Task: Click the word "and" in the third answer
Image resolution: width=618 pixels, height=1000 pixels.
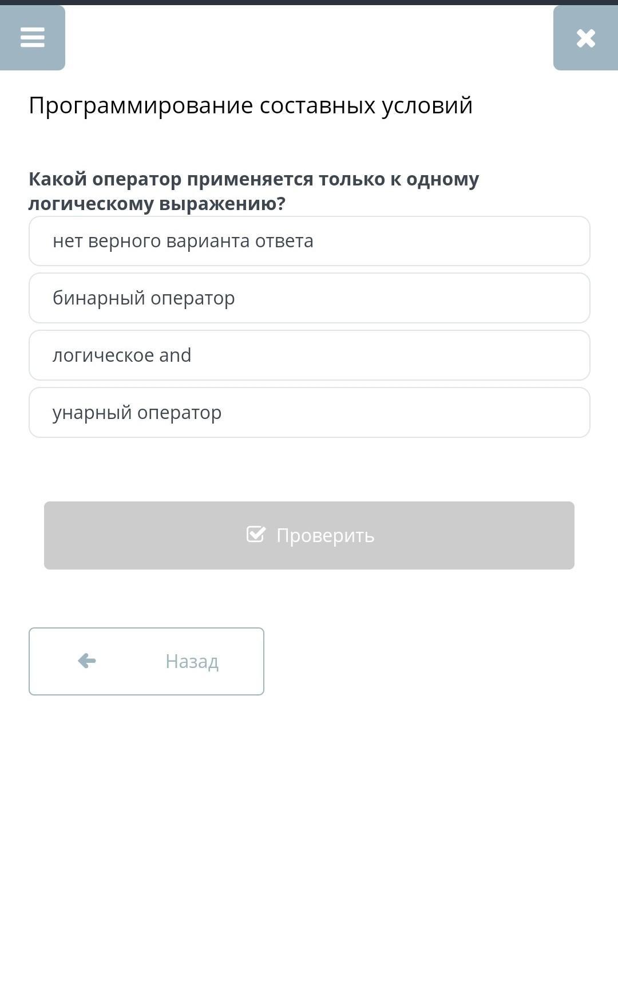Action: click(175, 355)
